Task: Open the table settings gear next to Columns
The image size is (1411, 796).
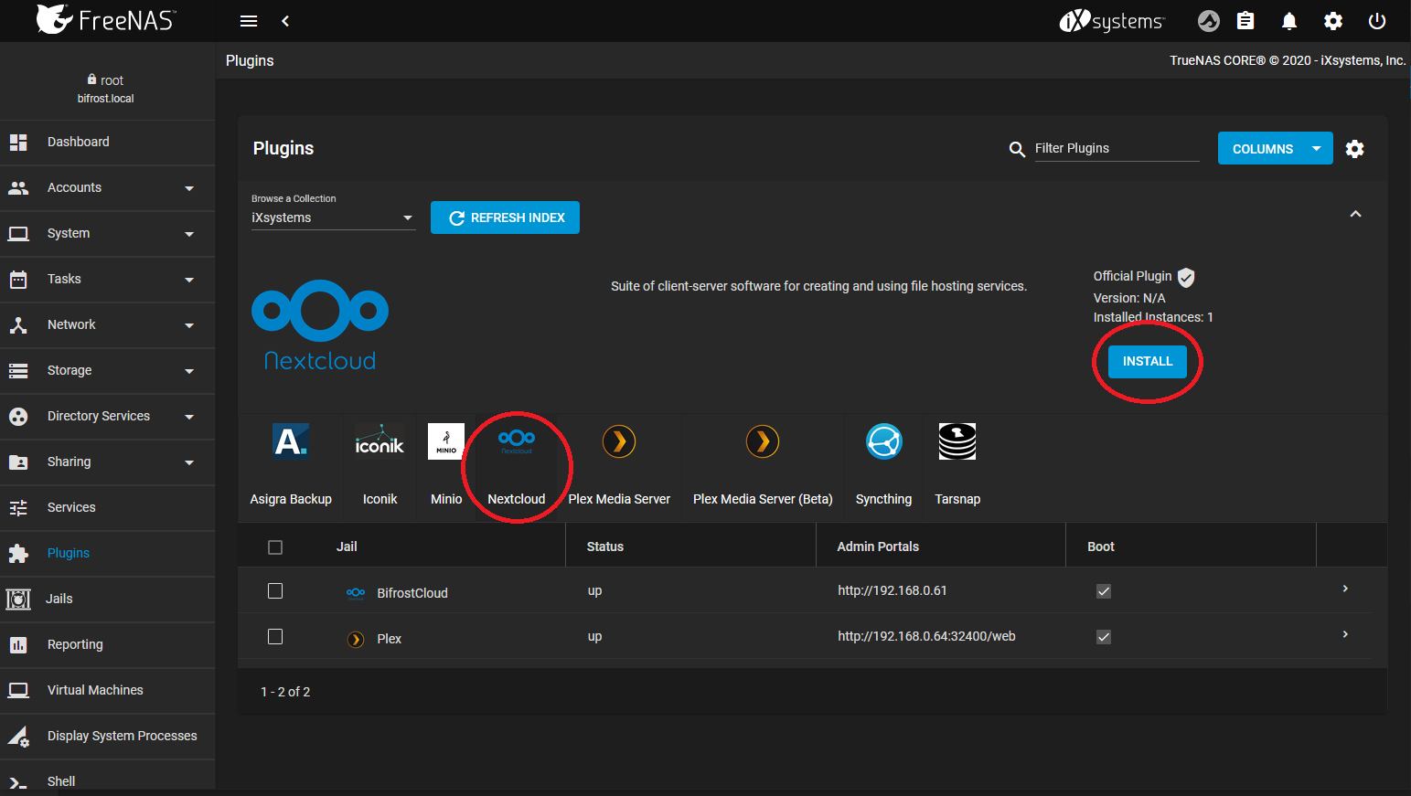Action: [x=1355, y=149]
